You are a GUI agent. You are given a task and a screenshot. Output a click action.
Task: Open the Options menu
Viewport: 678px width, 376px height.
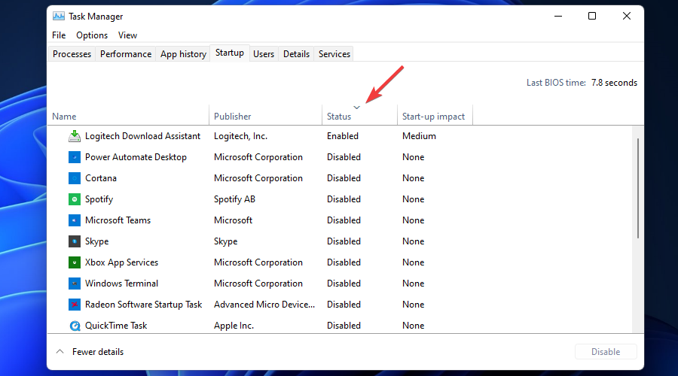coord(92,35)
